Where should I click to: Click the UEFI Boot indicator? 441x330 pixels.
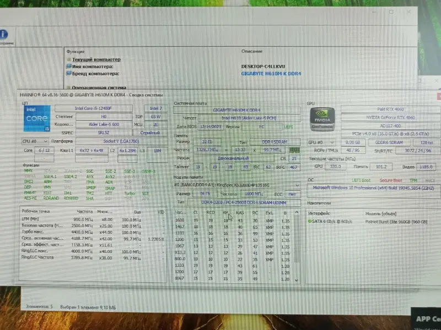(361, 180)
